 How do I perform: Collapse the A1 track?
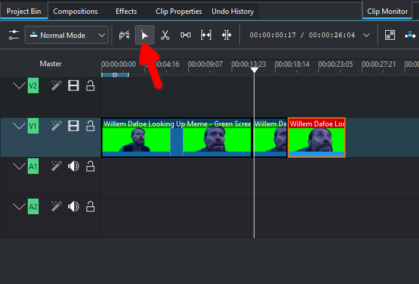point(19,167)
